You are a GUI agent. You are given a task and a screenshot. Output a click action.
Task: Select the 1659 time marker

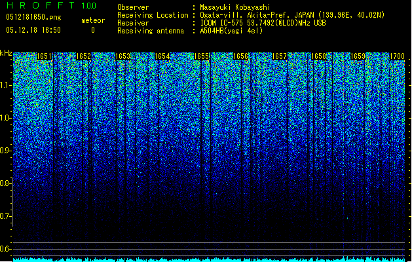coord(358,56)
